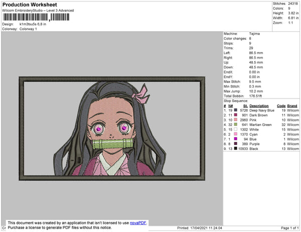Click the 'Stop Sequence:' heading
The height and width of the screenshot is (232, 301).
pyautogui.click(x=236, y=101)
